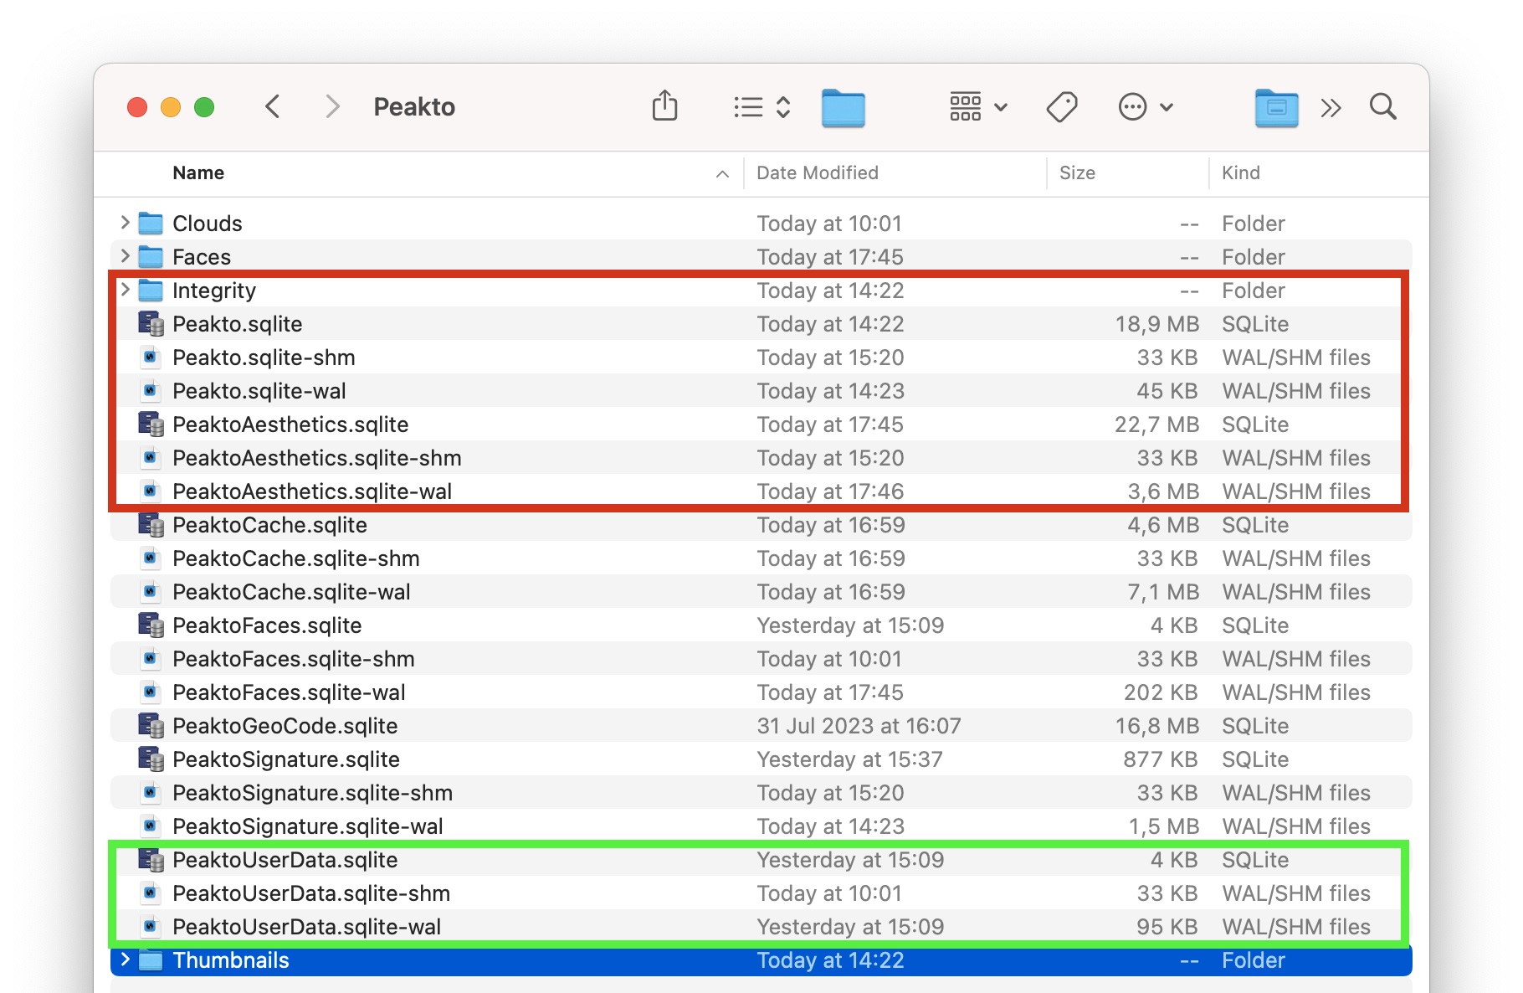Go back with the back arrow

[273, 106]
